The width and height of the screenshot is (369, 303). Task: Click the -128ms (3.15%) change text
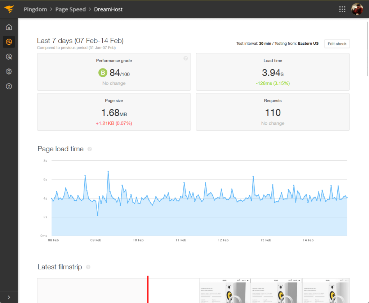coord(273,83)
